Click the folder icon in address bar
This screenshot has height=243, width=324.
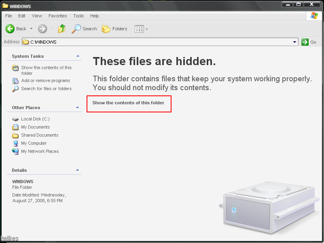tap(26, 42)
